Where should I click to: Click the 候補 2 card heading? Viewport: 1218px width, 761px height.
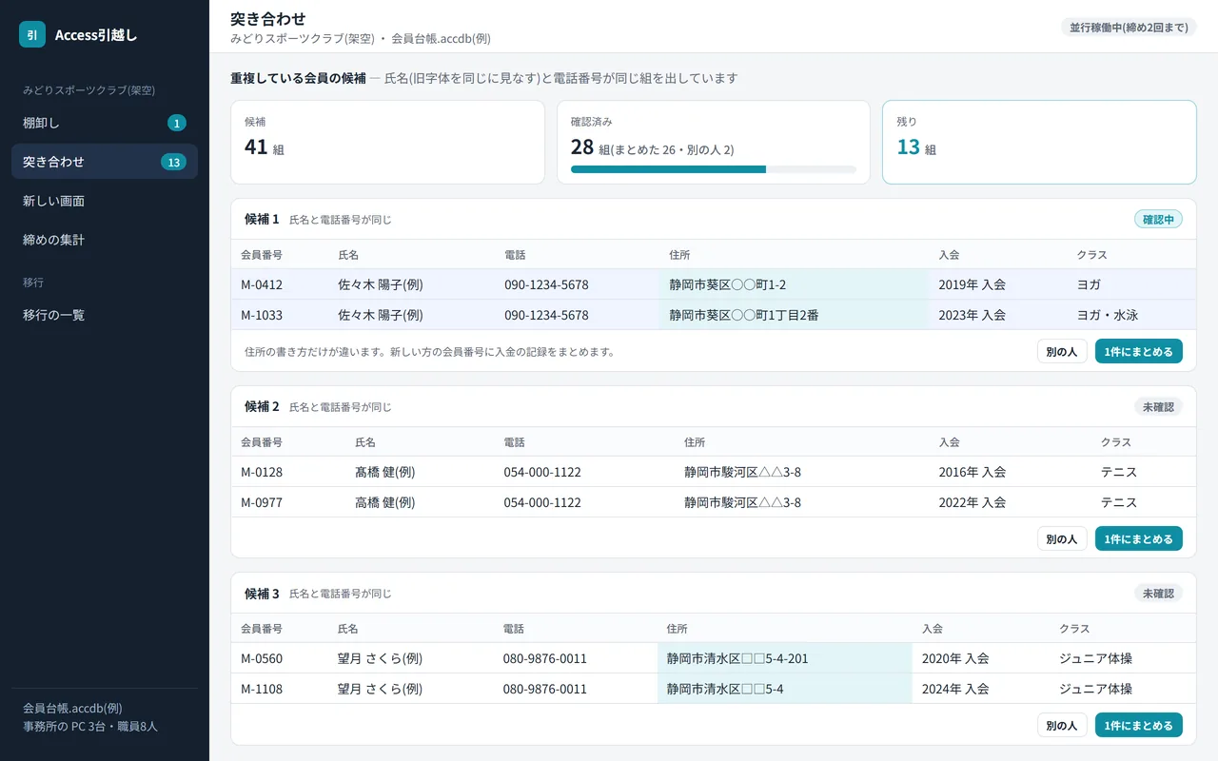262,406
